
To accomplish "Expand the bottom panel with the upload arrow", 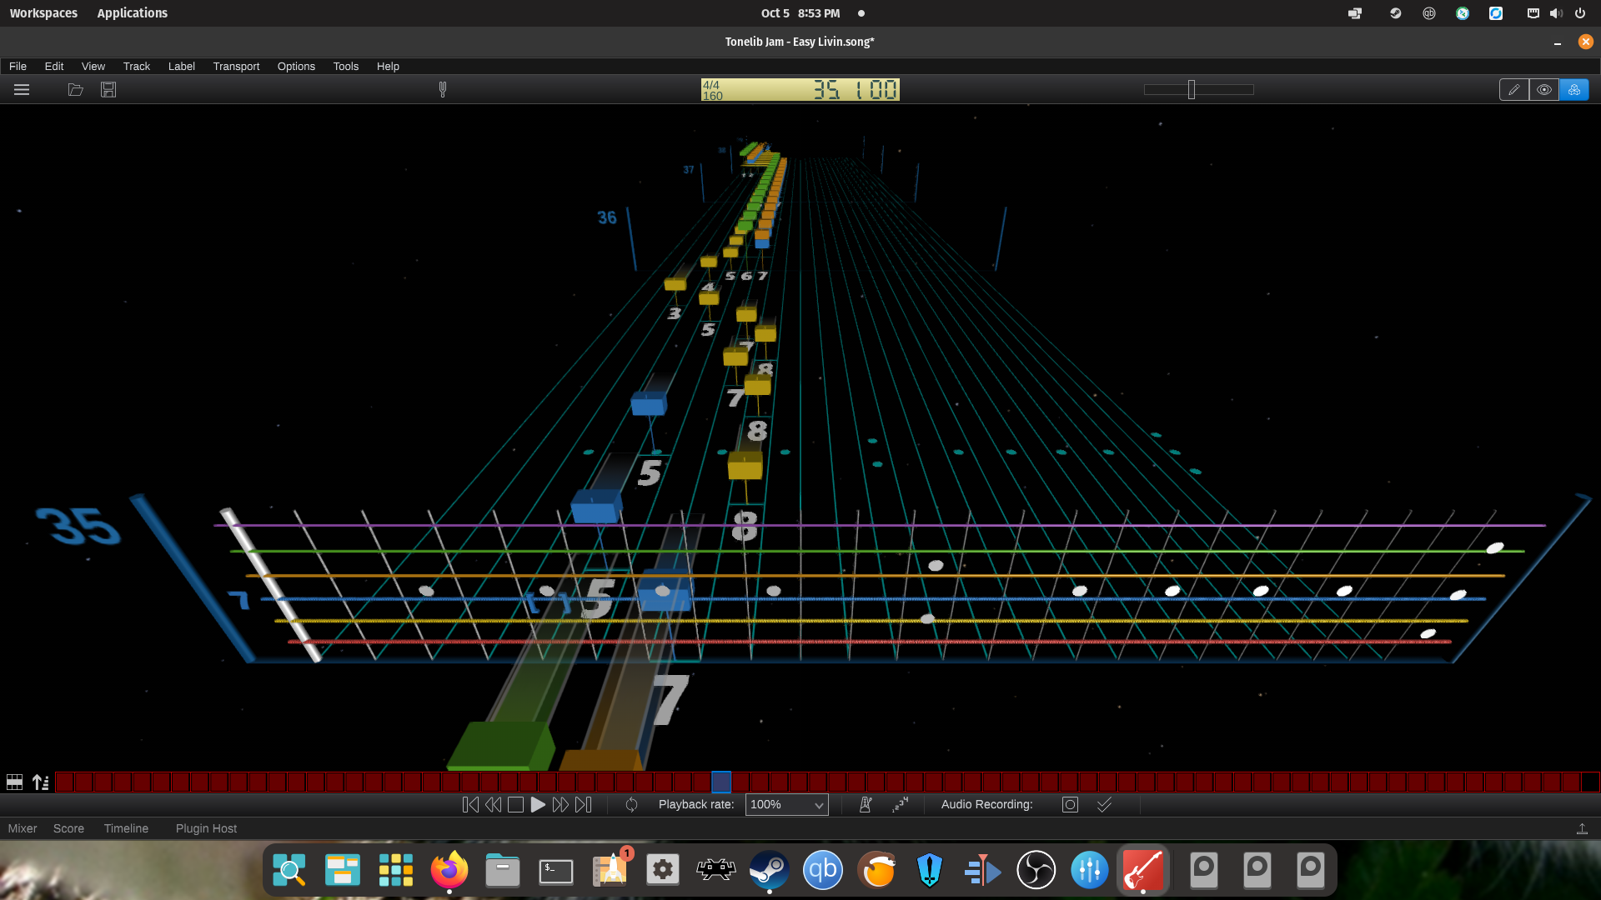I will click(x=1581, y=828).
